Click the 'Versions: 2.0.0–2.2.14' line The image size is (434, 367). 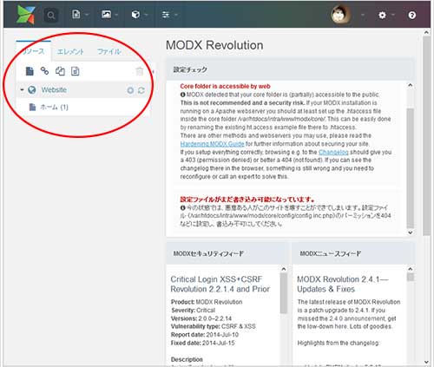tap(201, 318)
